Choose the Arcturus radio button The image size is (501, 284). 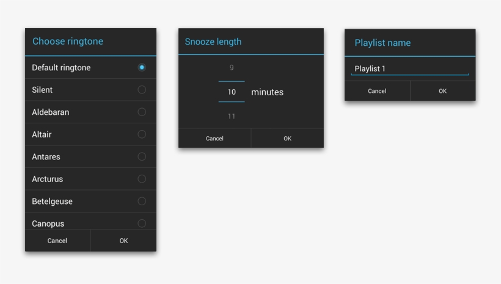tap(142, 179)
